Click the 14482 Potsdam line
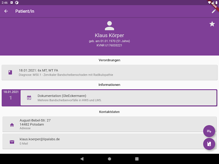Viewport: 219px width, 164px height. (x=32, y=124)
